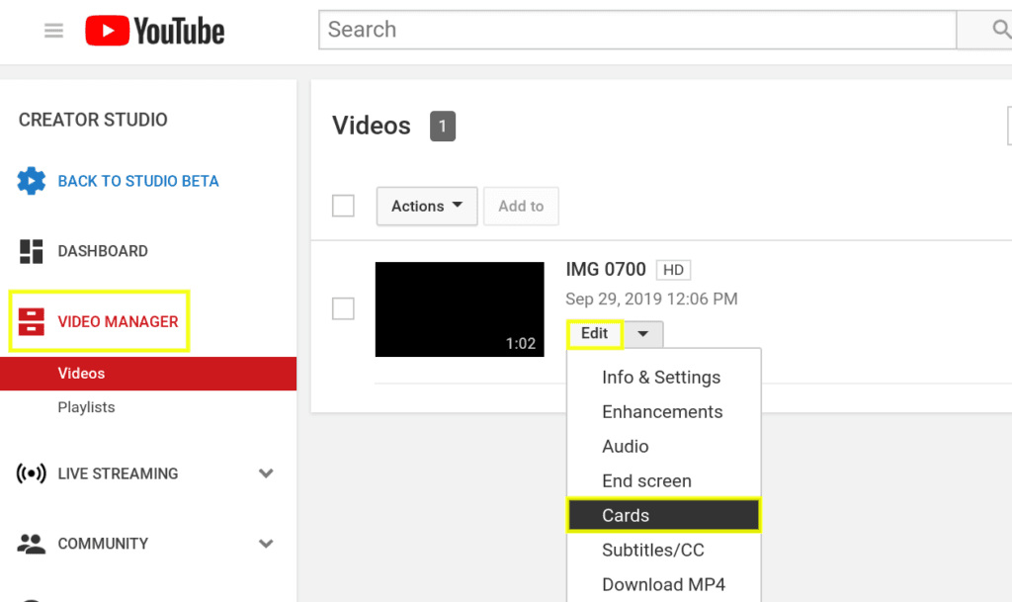
Task: Click the Video Manager icon
Action: [x=32, y=320]
